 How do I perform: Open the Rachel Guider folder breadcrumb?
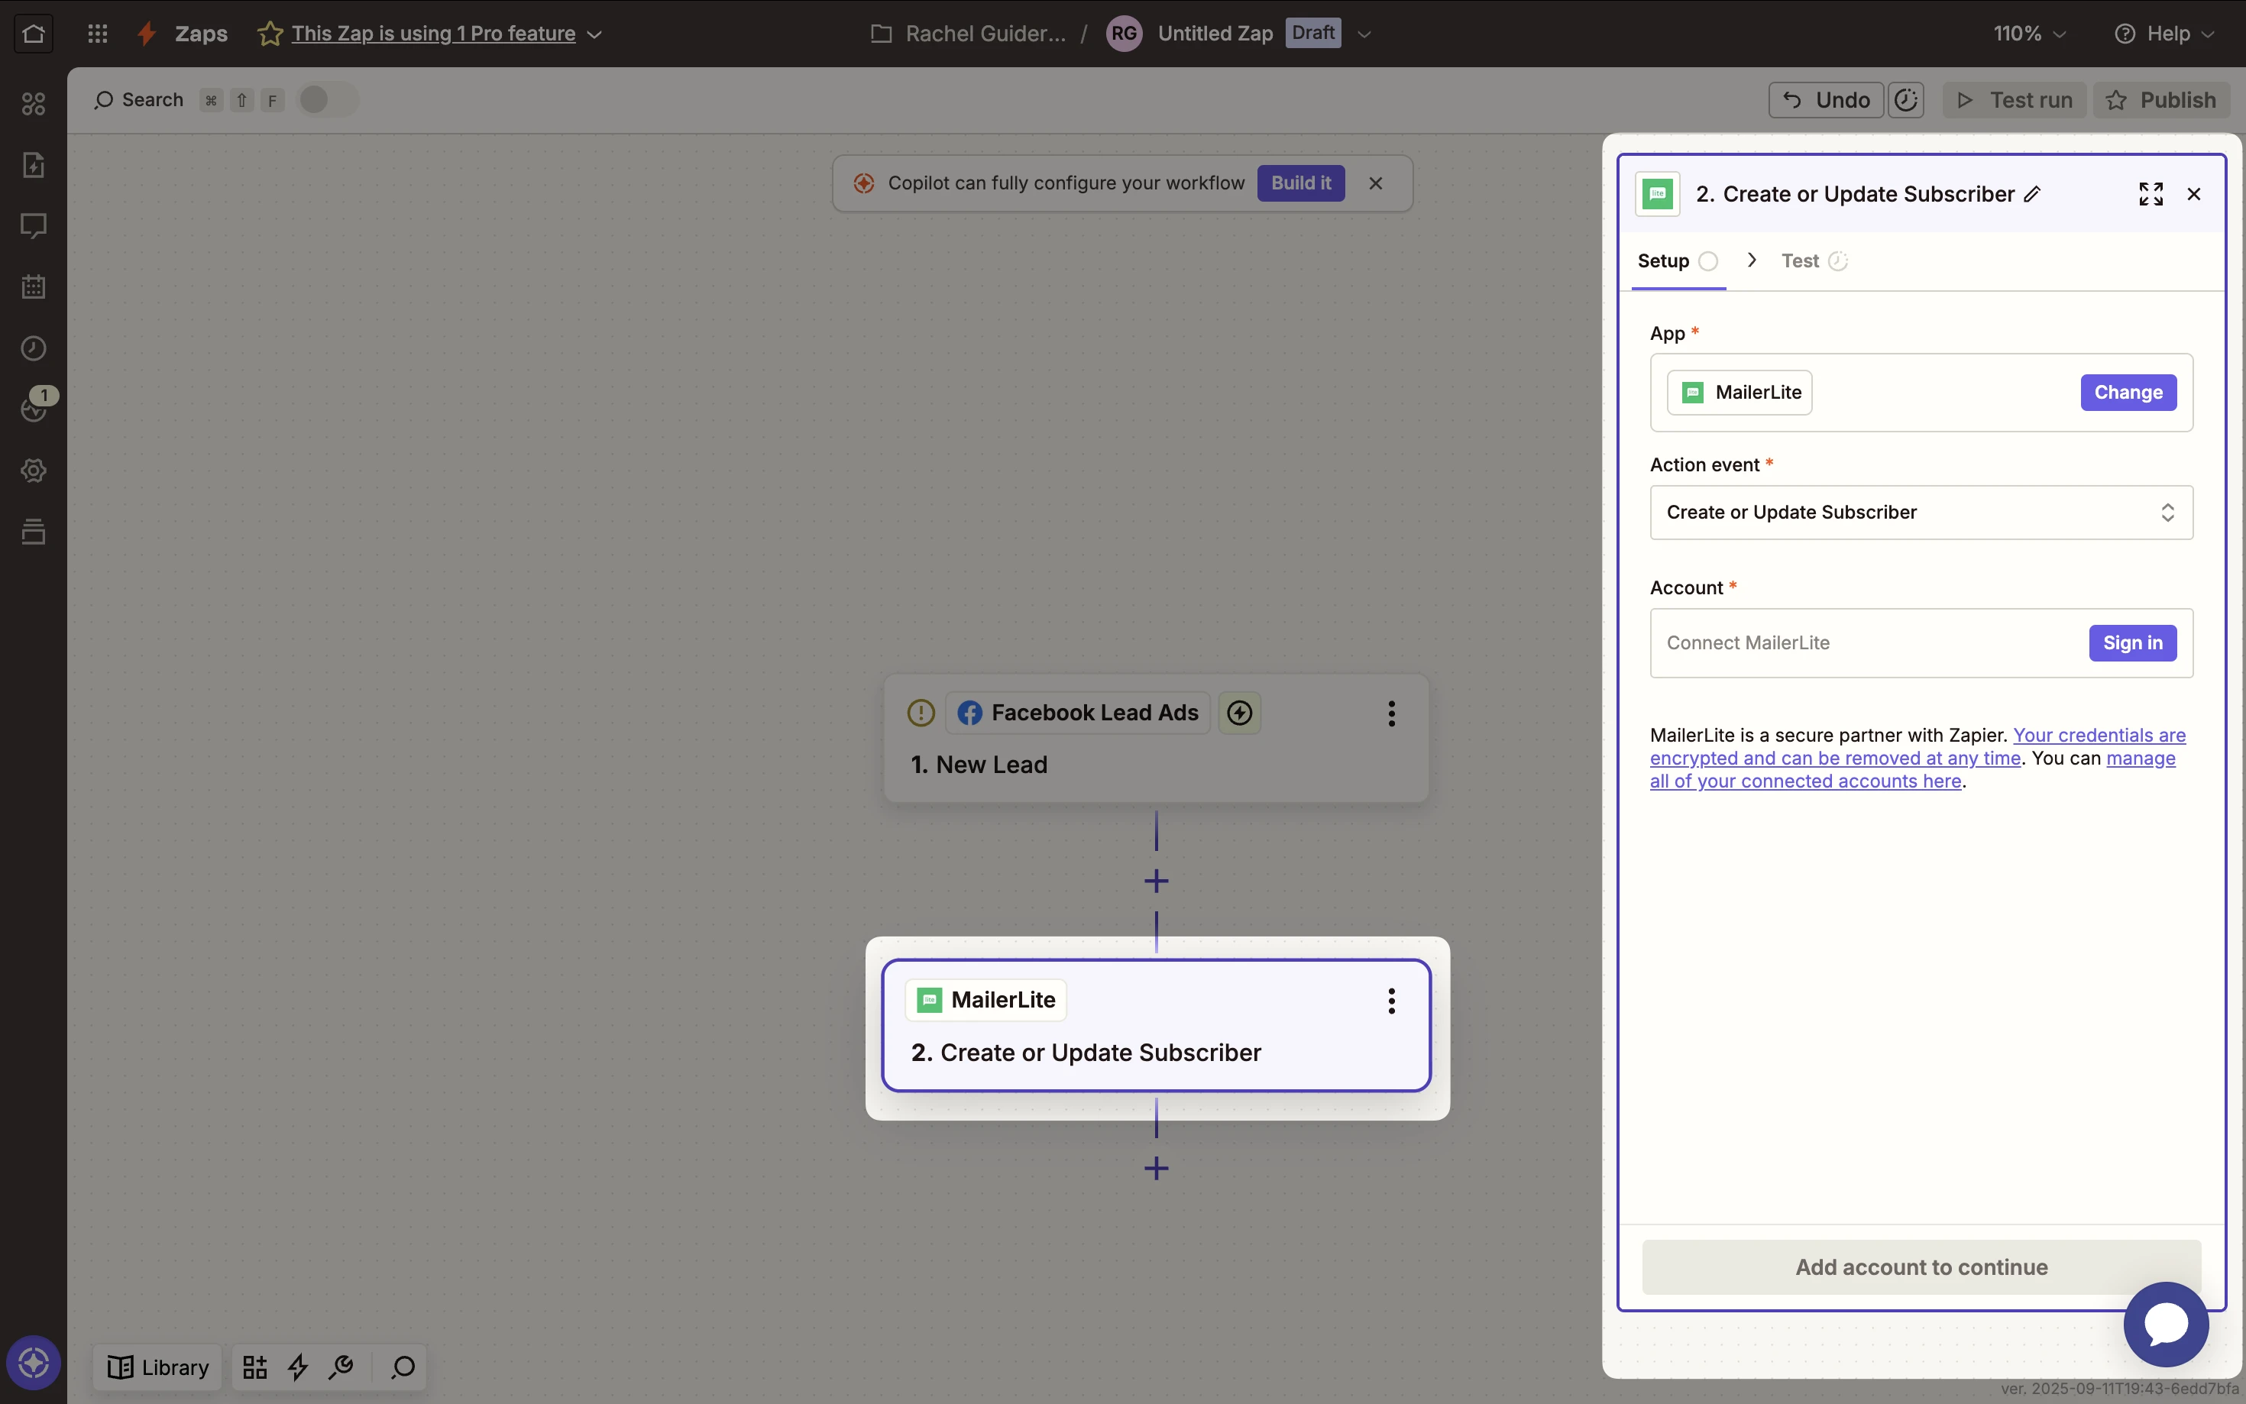(969, 34)
